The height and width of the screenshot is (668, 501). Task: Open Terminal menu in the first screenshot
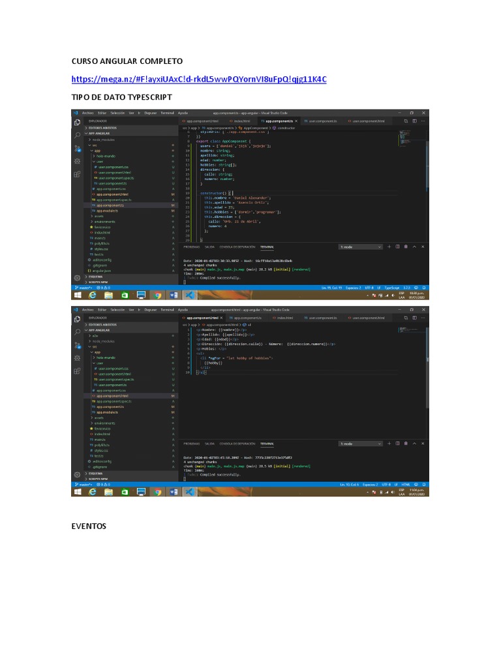[x=167, y=113]
